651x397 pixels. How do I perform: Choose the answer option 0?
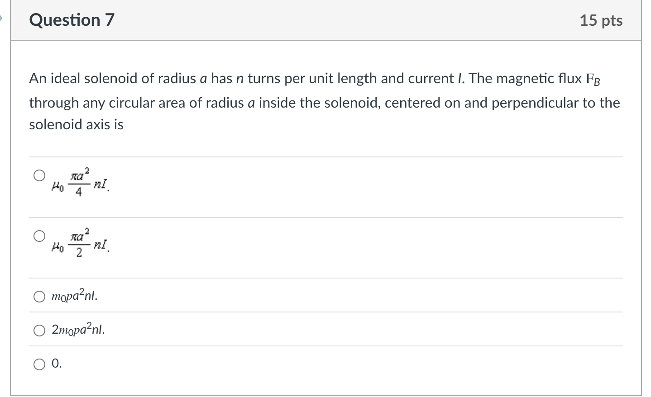point(40,364)
